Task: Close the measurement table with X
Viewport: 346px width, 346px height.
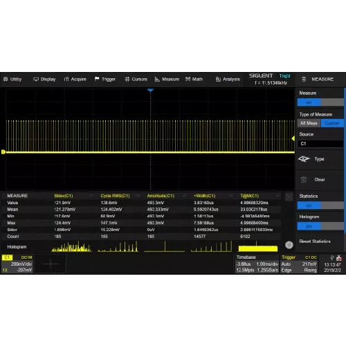Action: (x=289, y=197)
